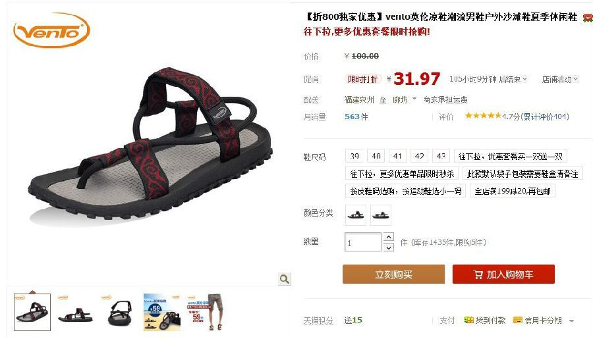The width and height of the screenshot is (593, 337).
Task: Select shoe size 41
Action: [397, 156]
